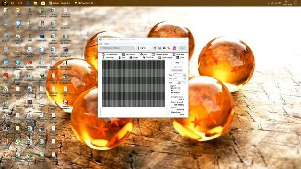301x169 pixels.
Task: Click the drive temperature thermometer indicator
Action: pyautogui.click(x=138, y=48)
